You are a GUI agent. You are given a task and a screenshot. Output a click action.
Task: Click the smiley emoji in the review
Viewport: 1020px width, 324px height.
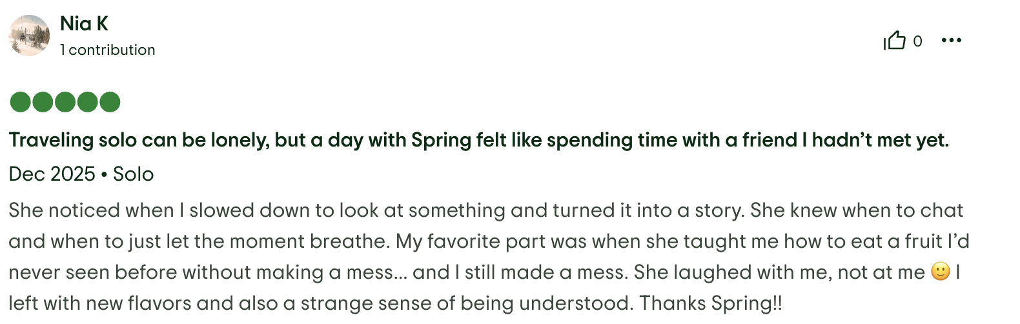pyautogui.click(x=941, y=272)
